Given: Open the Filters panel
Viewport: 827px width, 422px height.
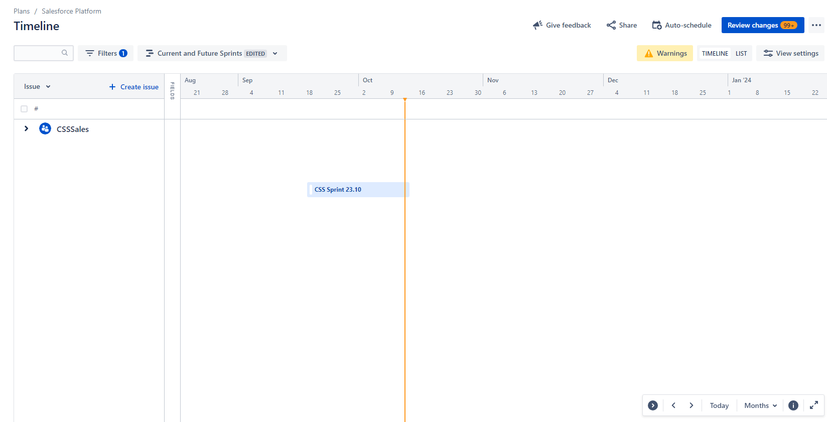Looking at the screenshot, I should point(105,53).
